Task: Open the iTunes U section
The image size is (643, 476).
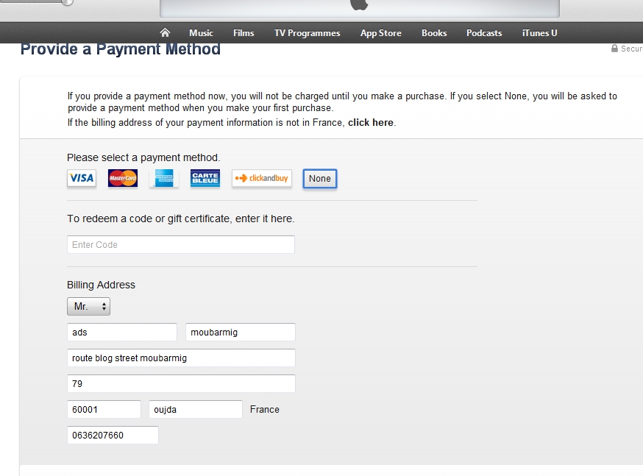Action: pyautogui.click(x=539, y=33)
